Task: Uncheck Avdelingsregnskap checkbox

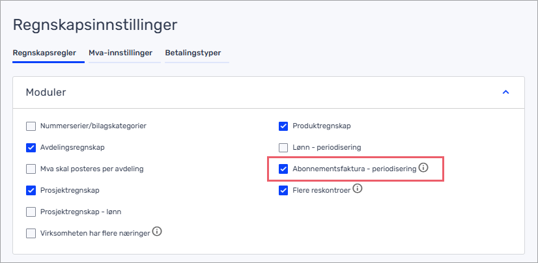Action: (x=31, y=148)
